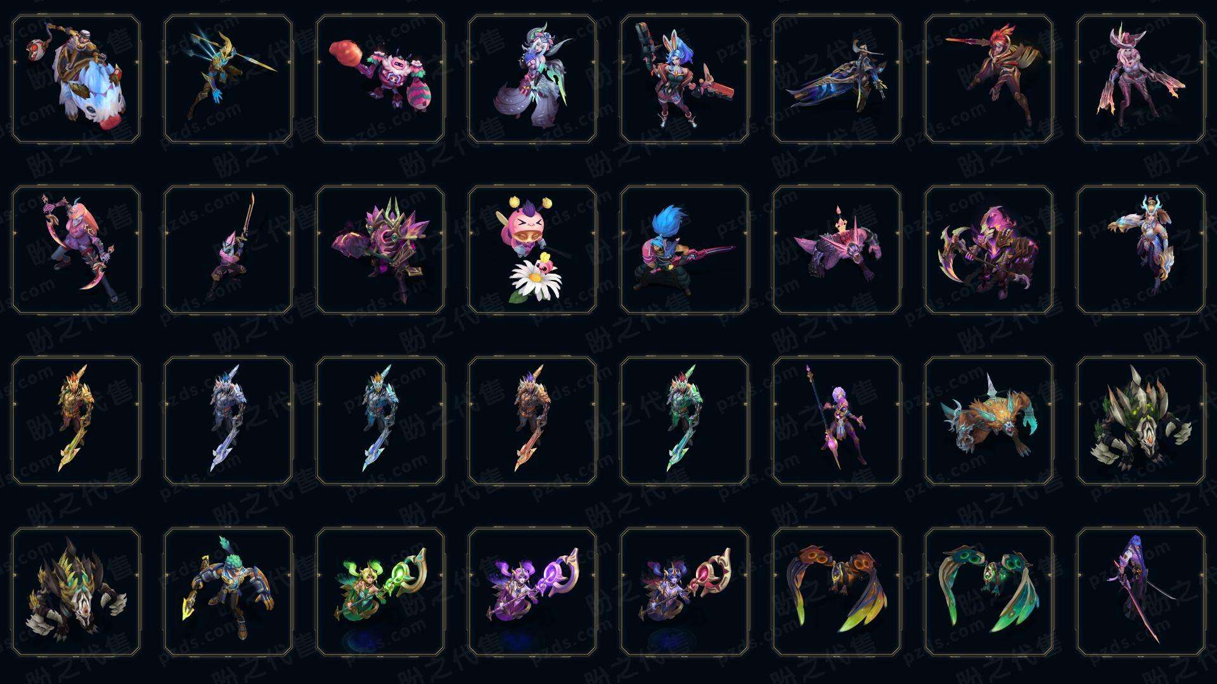Viewport: 1217px width, 684px height.
Task: Open the purple wolf beast with candle
Action: pyautogui.click(x=837, y=250)
